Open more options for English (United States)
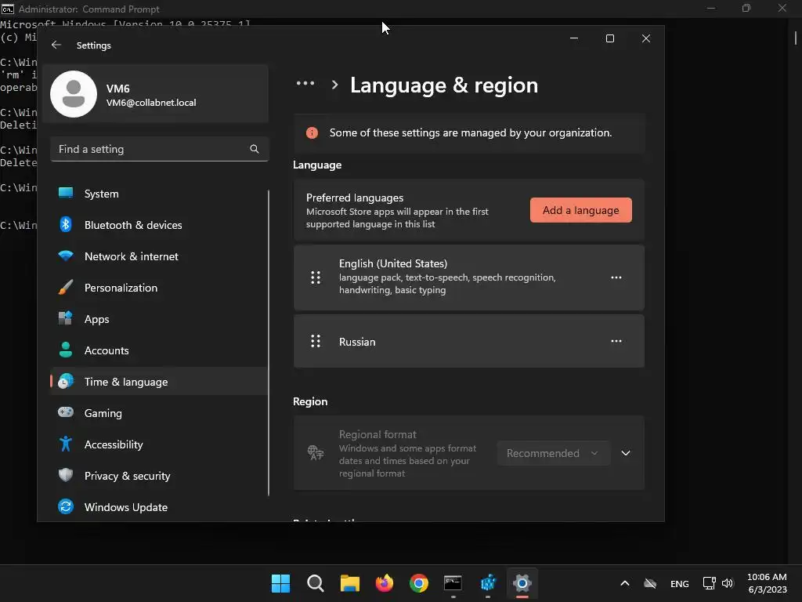802x602 pixels. 616,277
